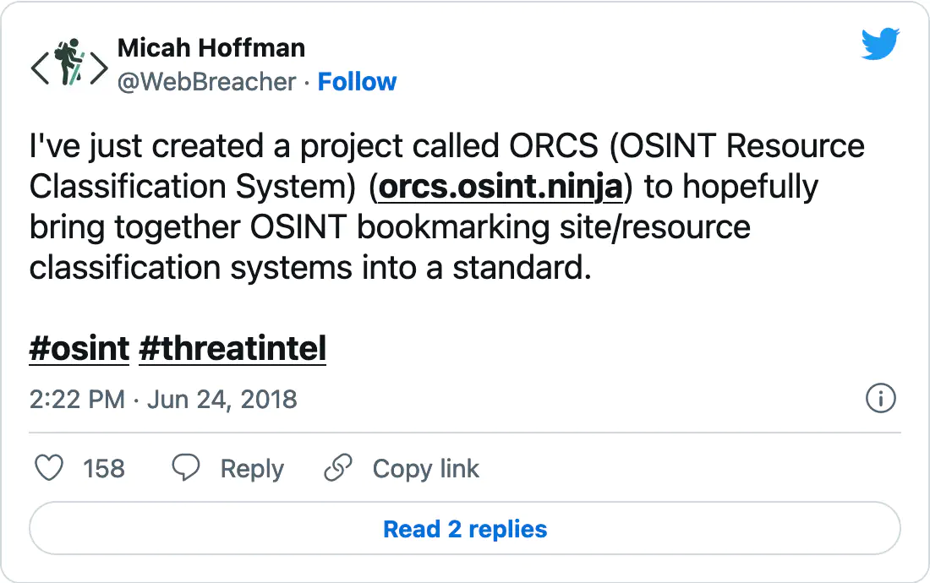The image size is (930, 583).
Task: Open Micah Hoffman's hiker avatar image
Action: click(69, 63)
